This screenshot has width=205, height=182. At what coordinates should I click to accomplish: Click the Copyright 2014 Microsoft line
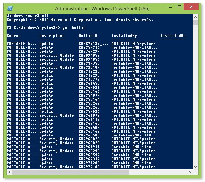[80, 20]
